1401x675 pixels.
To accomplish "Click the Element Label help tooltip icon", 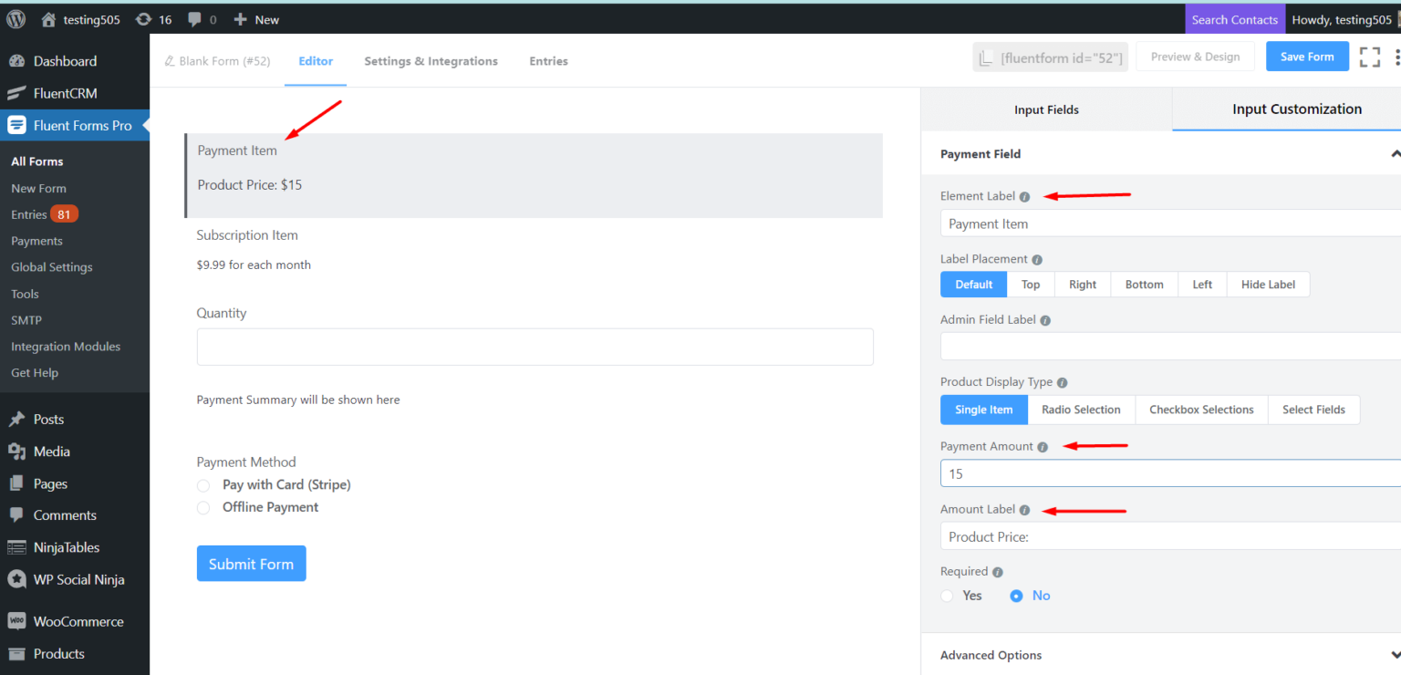I will pyautogui.click(x=1024, y=196).
